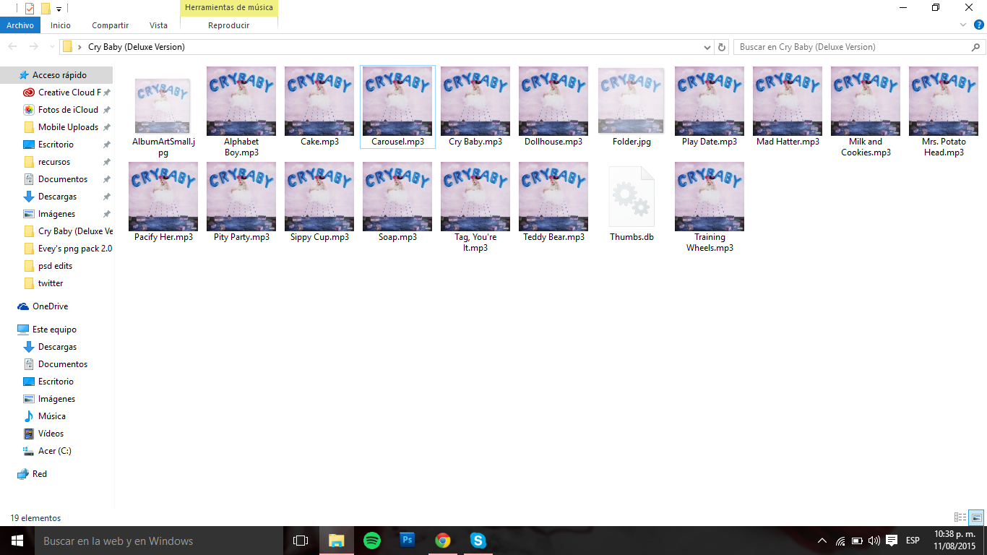Click the taskbar search box
Image resolution: width=987 pixels, height=555 pixels.
(x=158, y=541)
